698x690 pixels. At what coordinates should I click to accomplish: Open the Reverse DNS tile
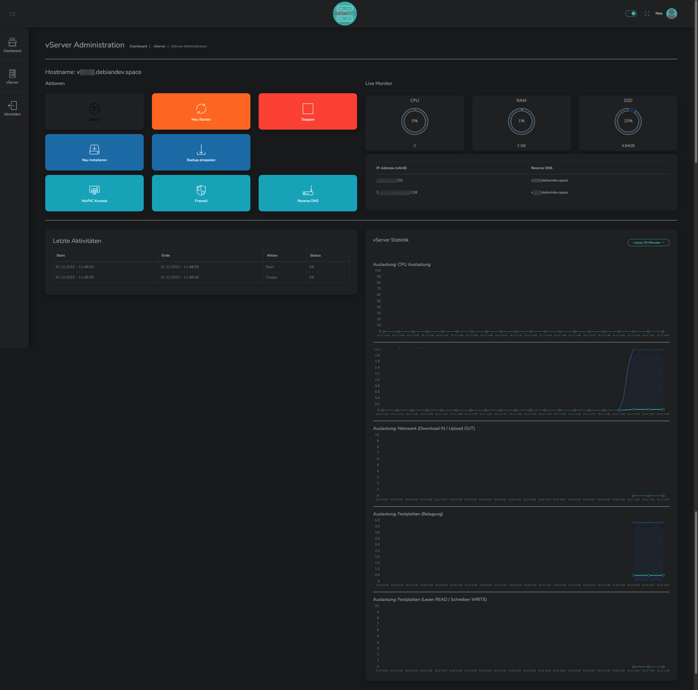[x=307, y=193]
